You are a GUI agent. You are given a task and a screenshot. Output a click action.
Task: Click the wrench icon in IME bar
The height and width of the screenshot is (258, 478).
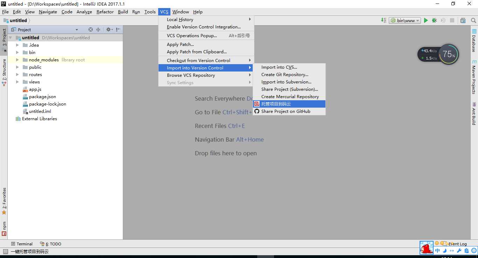[459, 251]
